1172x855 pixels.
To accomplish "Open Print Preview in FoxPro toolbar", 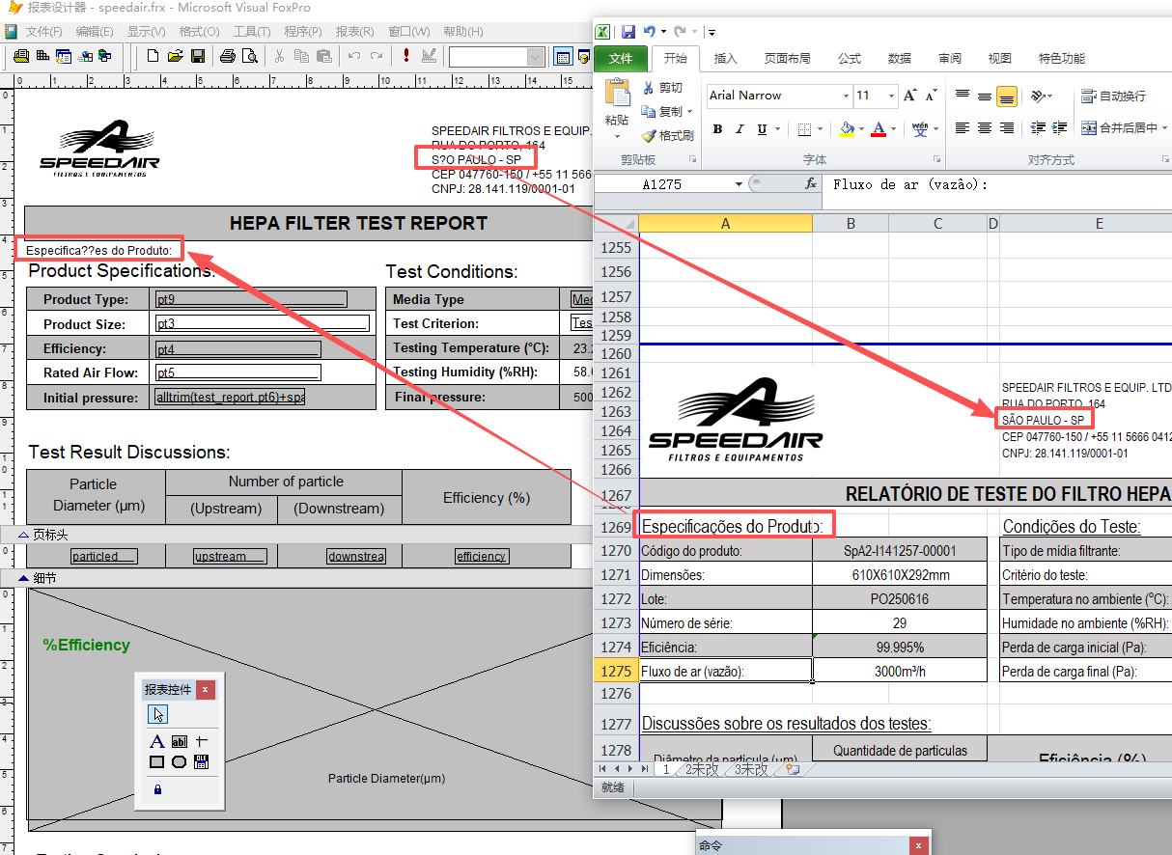I will pos(249,56).
